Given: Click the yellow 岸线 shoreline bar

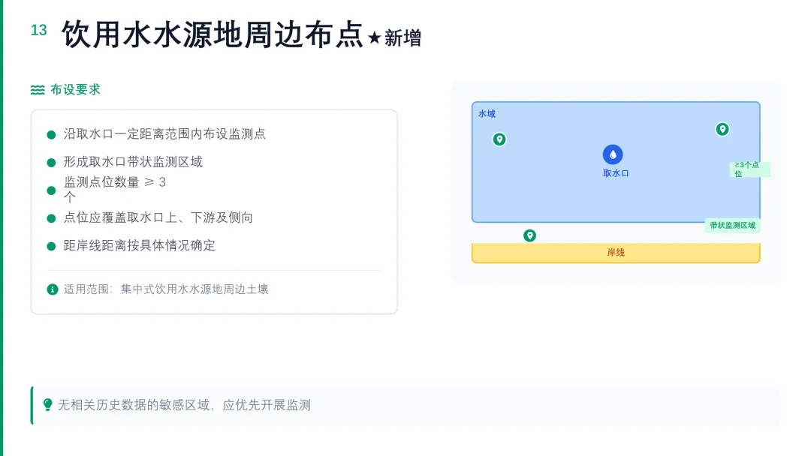Looking at the screenshot, I should (616, 253).
